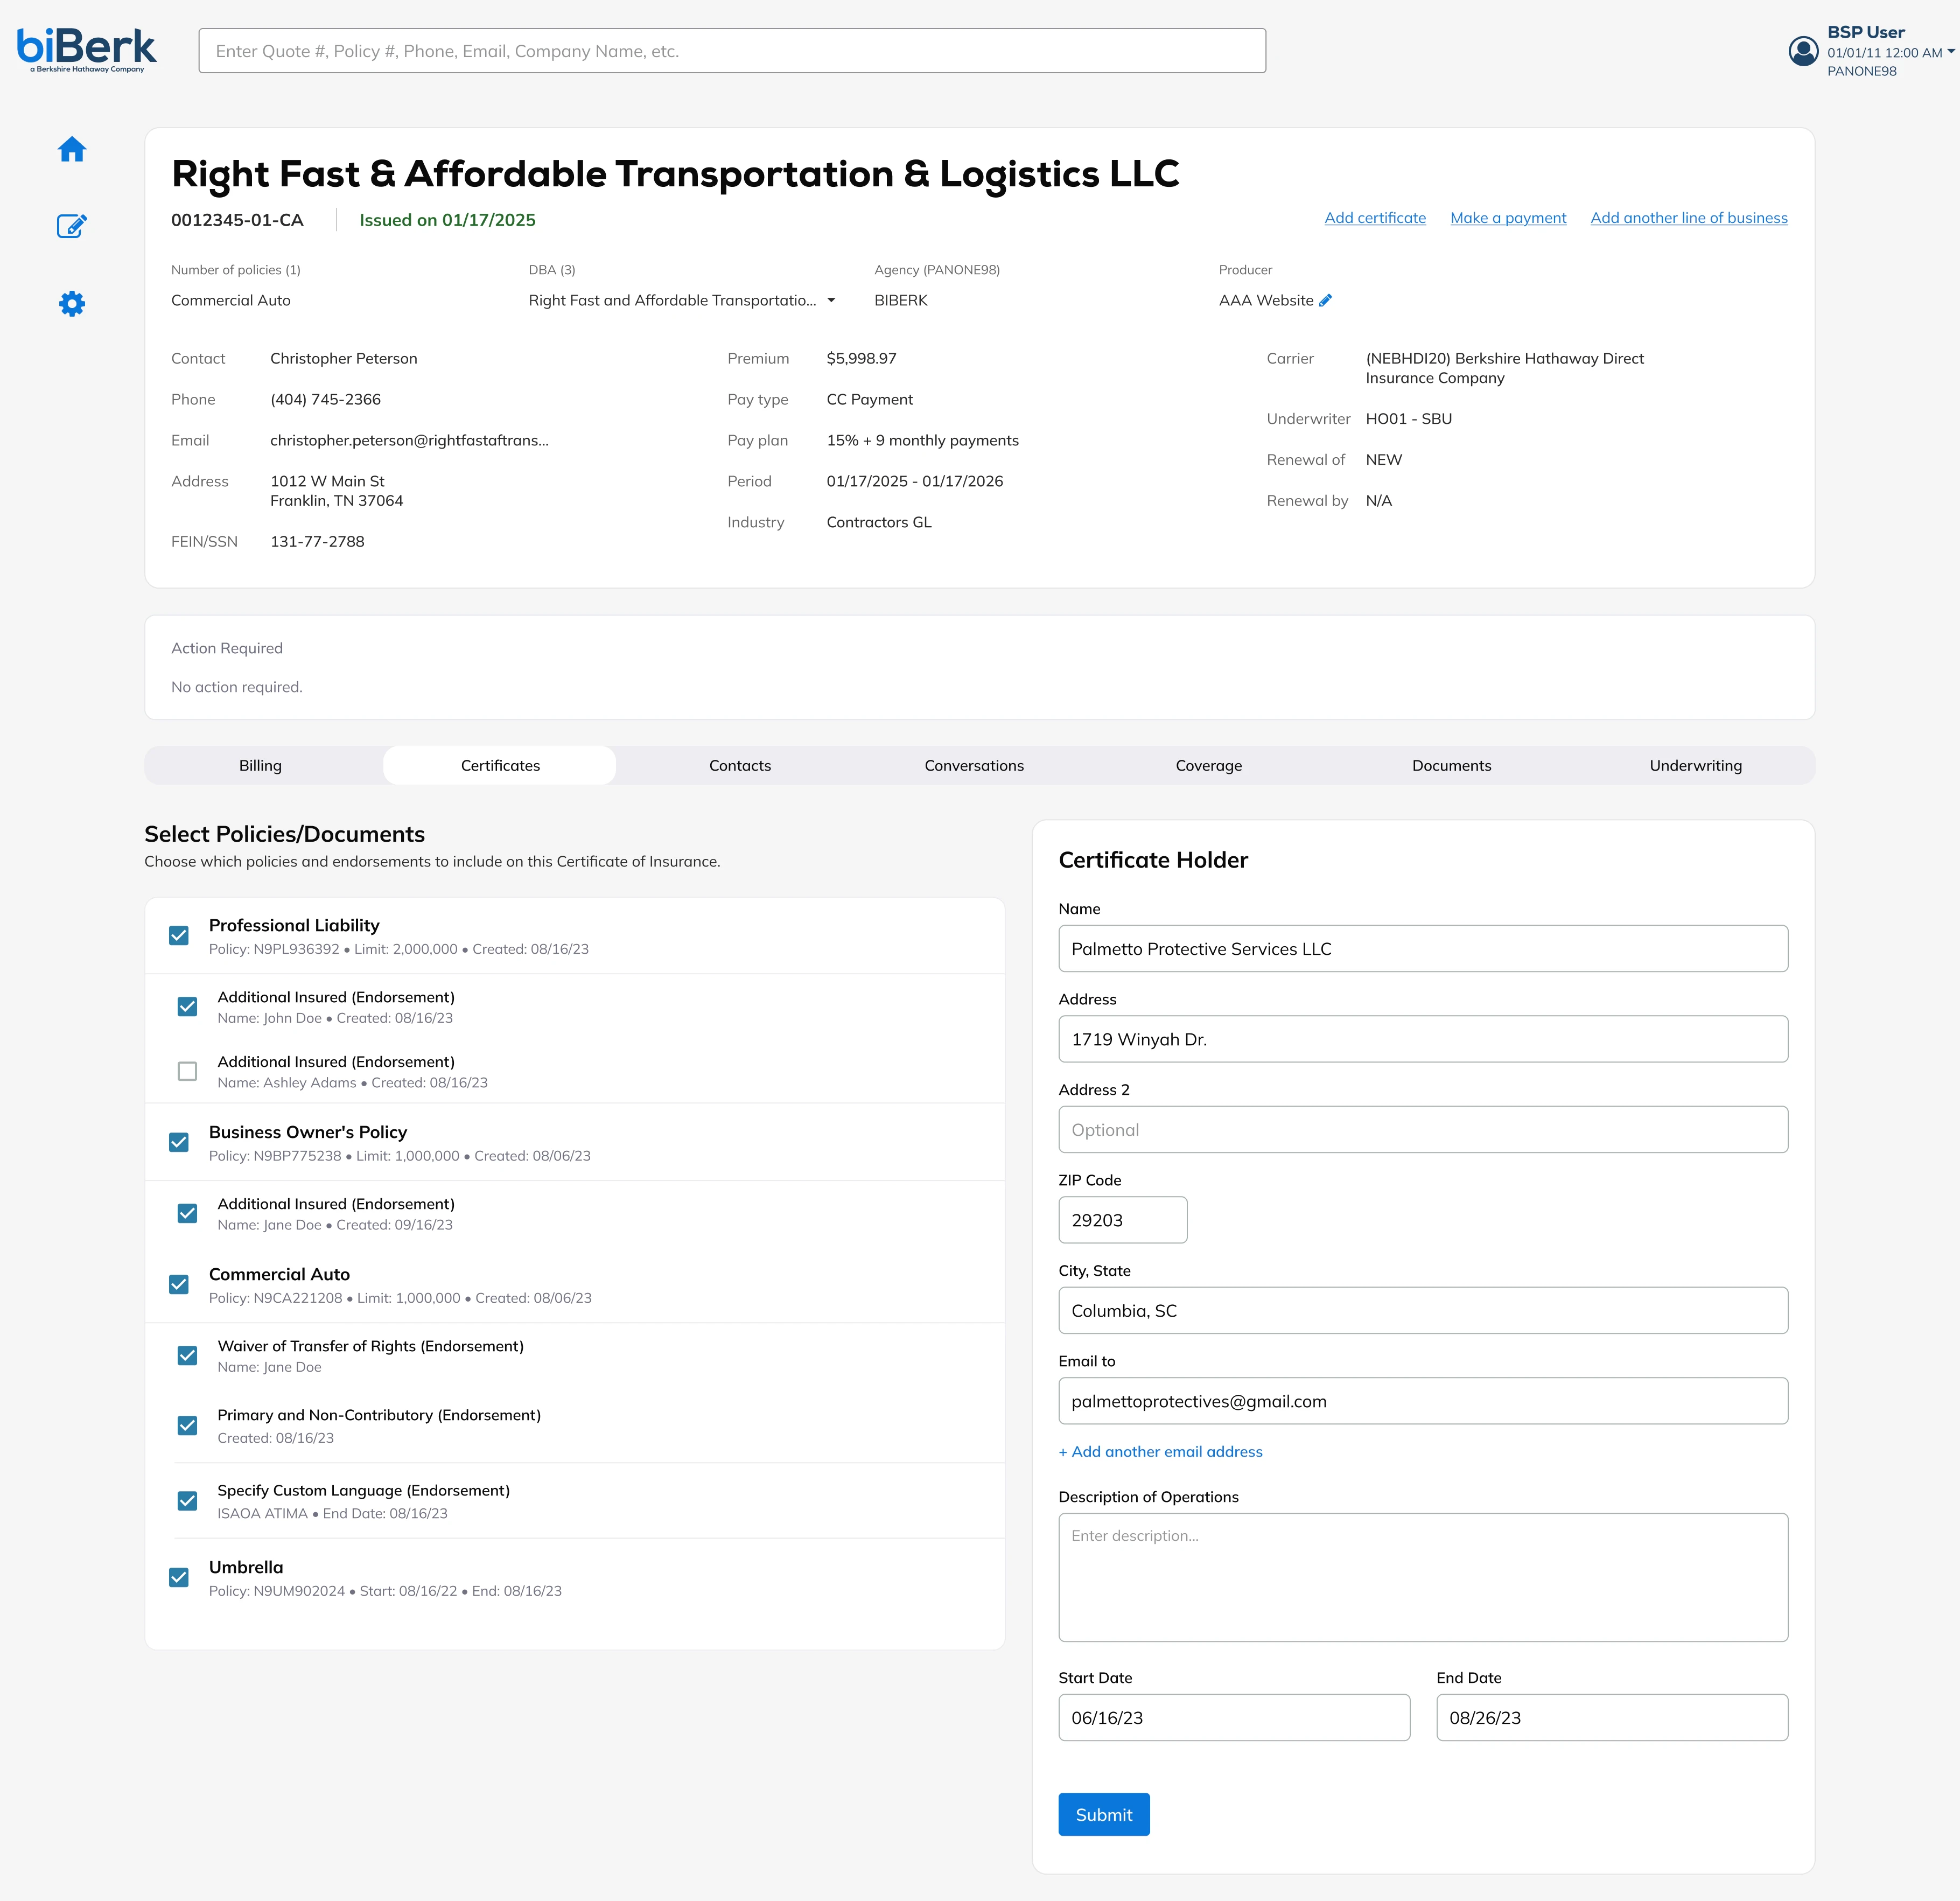Click the biBerk logo
1960x1901 pixels.
87,50
